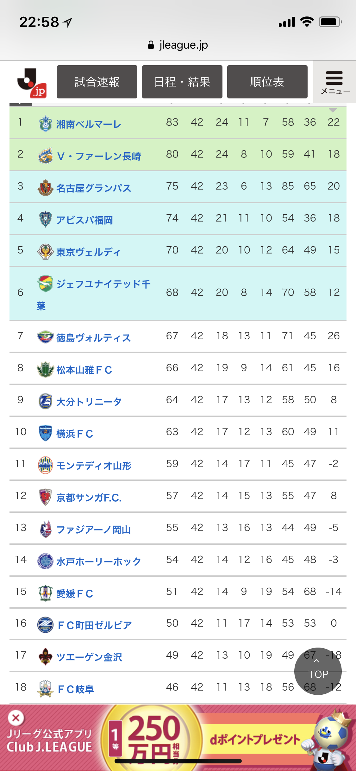
Task: Click the Yokohama FC team crest
Action: coord(45,433)
